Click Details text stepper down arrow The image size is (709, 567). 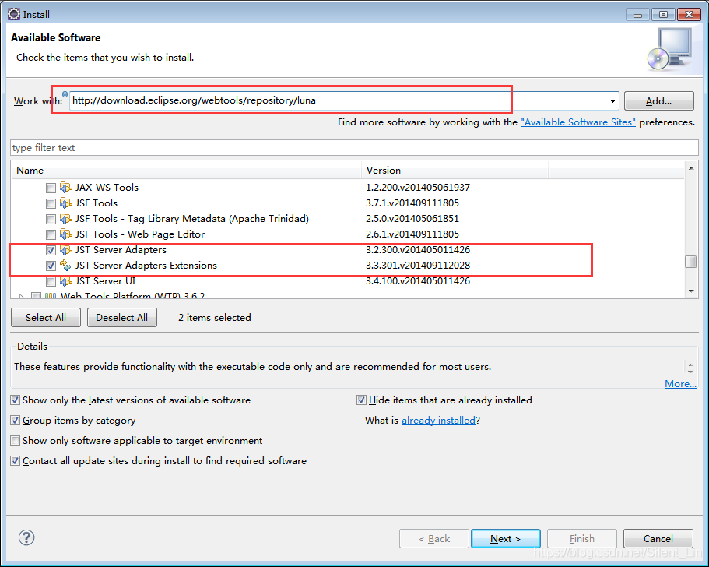(x=690, y=371)
